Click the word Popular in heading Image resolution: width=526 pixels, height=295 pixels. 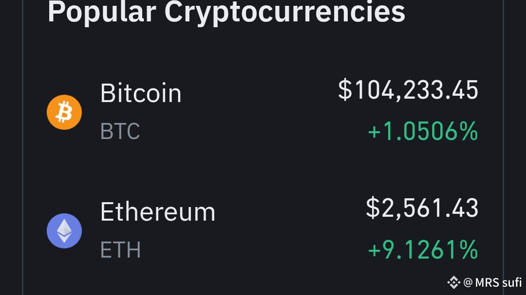click(x=102, y=12)
